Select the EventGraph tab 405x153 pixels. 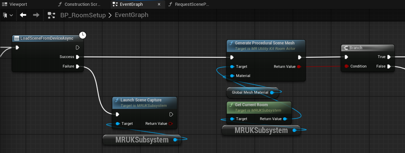coord(131,4)
